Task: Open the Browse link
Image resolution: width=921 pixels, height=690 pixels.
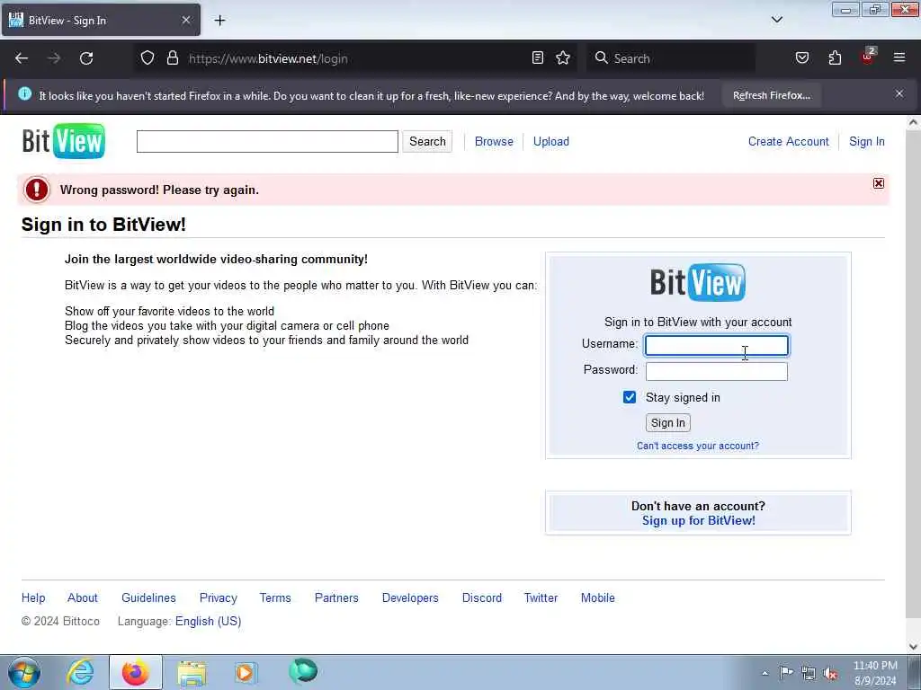Action: point(494,141)
